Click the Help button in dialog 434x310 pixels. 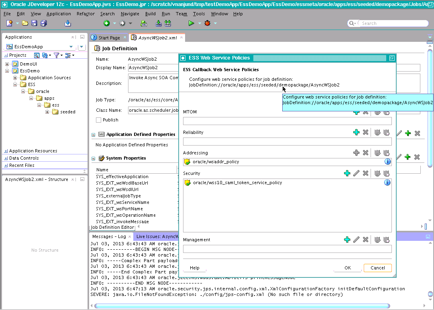tap(195, 268)
